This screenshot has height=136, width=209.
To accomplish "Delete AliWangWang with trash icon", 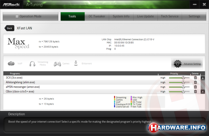I will click(x=195, y=82).
